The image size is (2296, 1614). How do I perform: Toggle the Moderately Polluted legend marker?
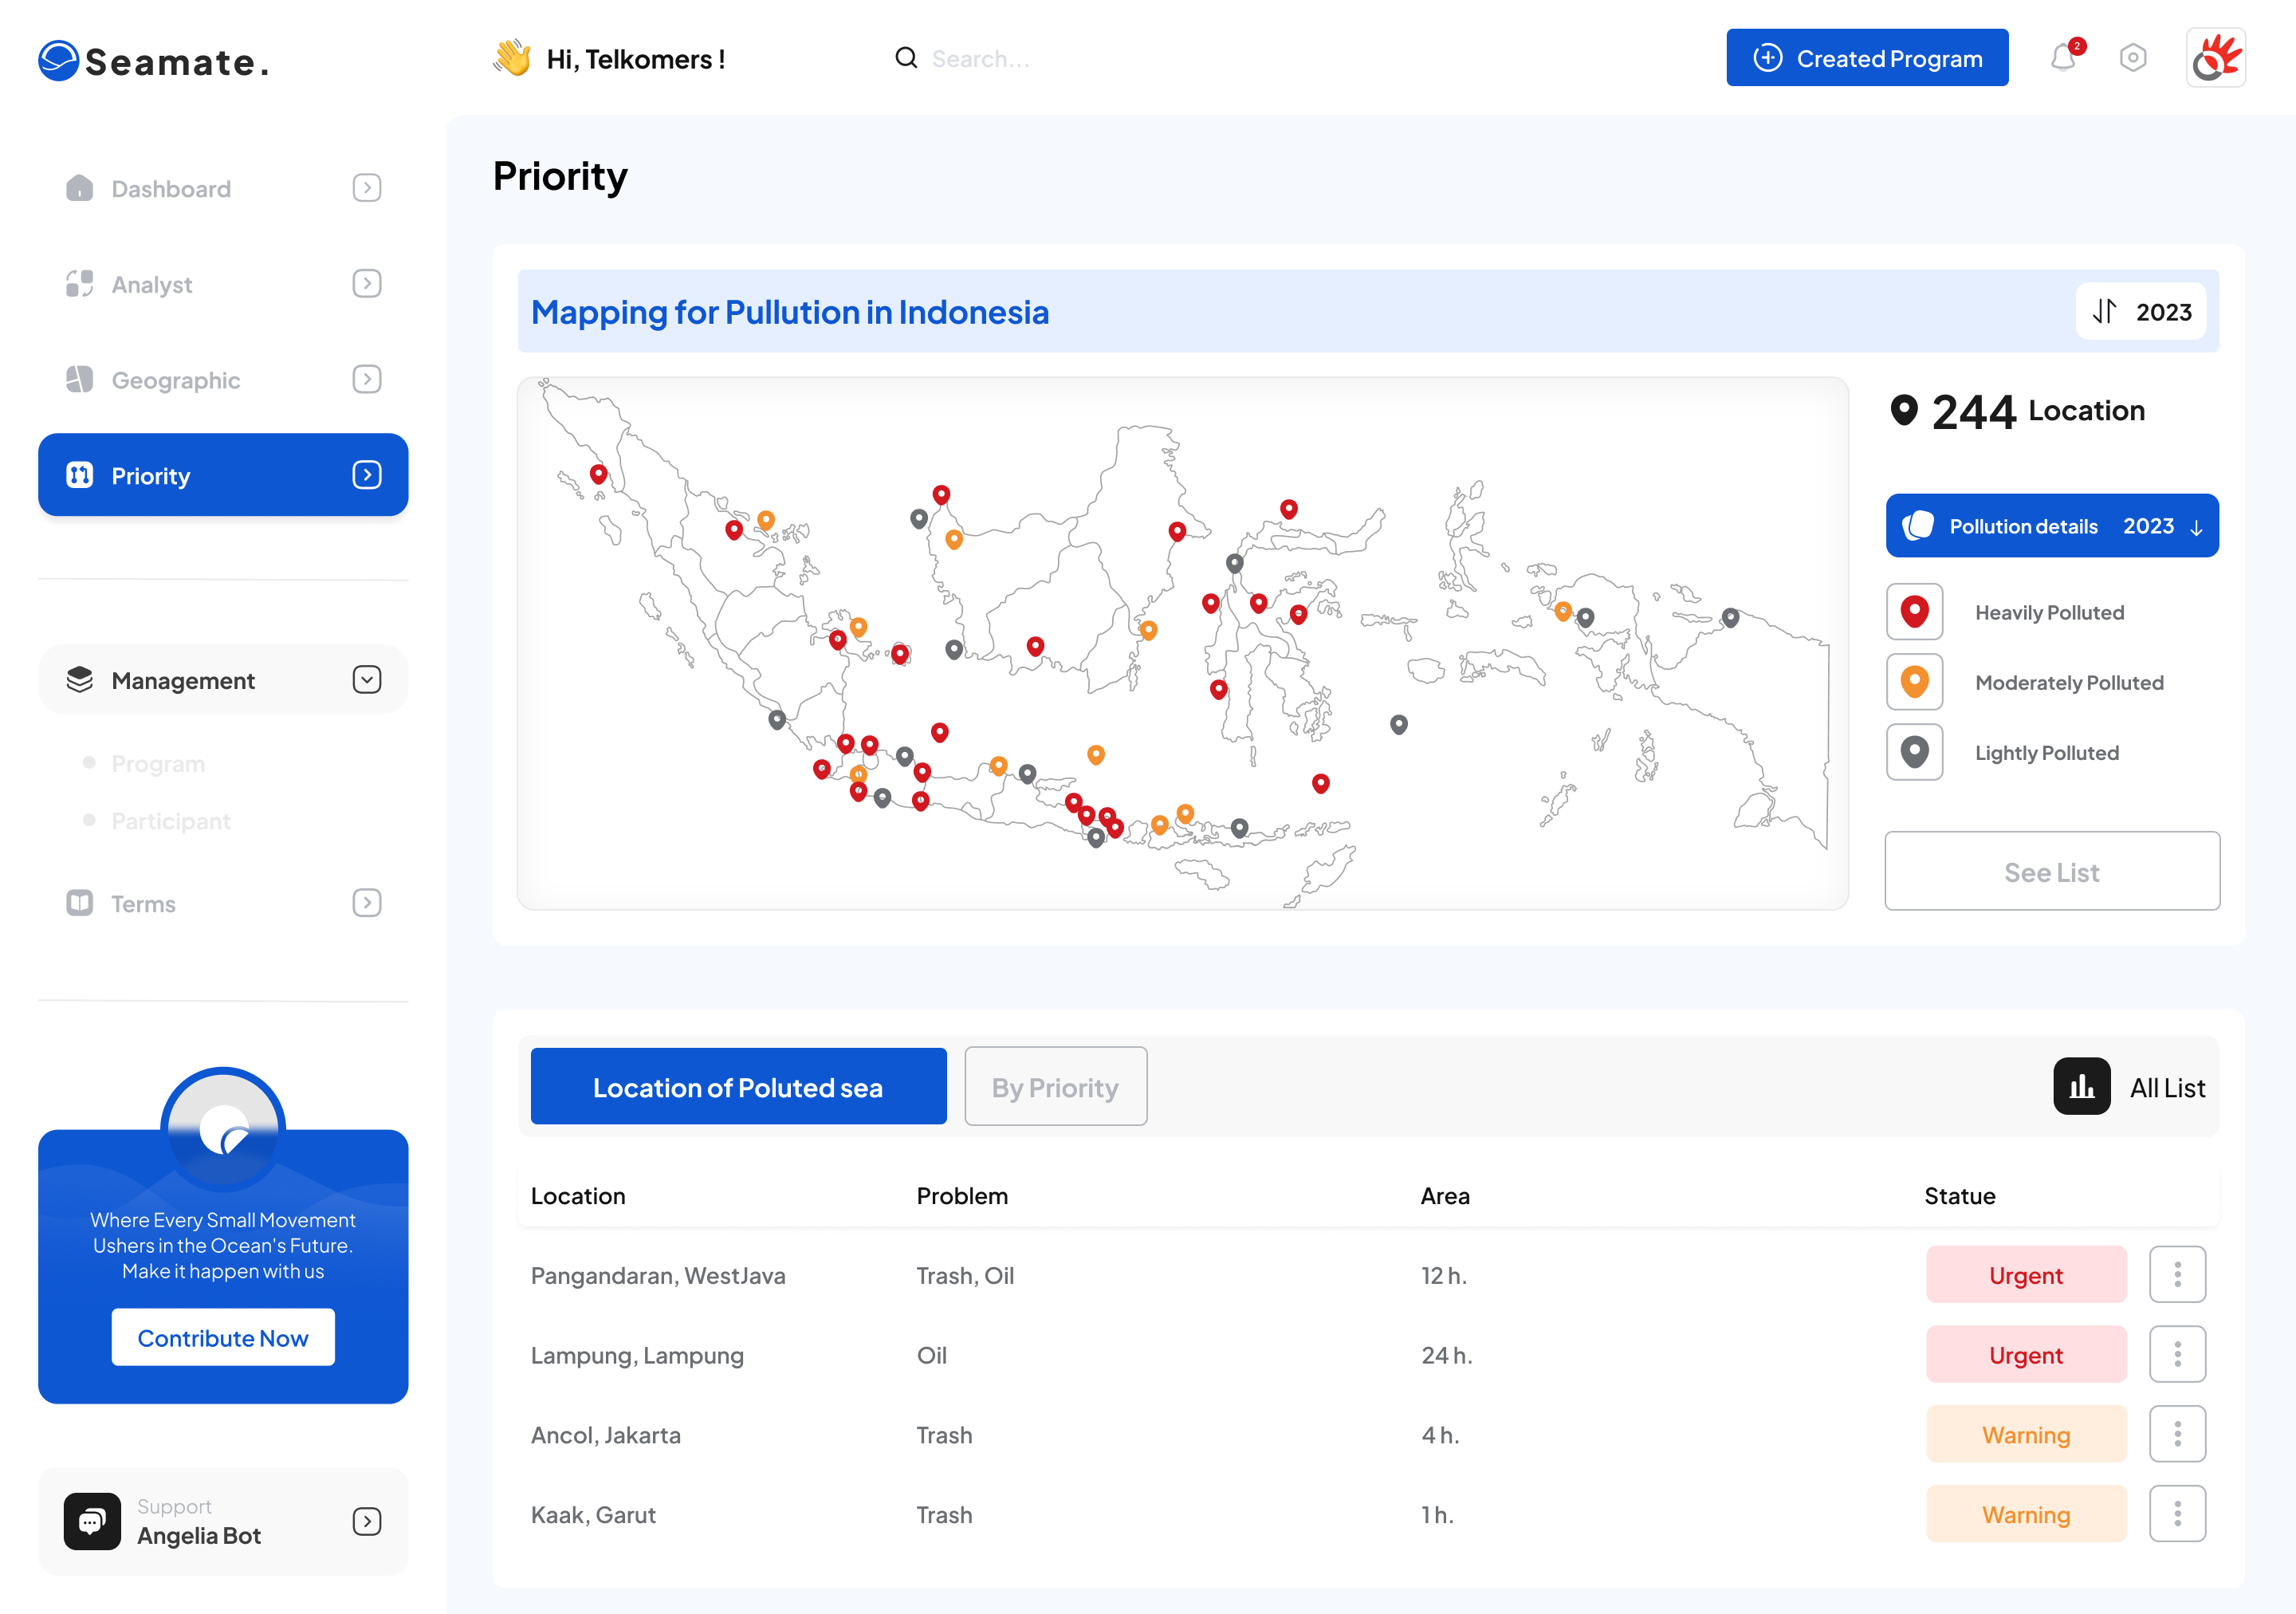point(1914,682)
